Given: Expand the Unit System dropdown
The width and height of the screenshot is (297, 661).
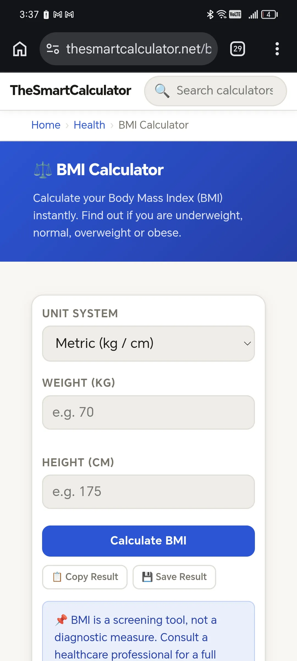Looking at the screenshot, I should (x=148, y=343).
